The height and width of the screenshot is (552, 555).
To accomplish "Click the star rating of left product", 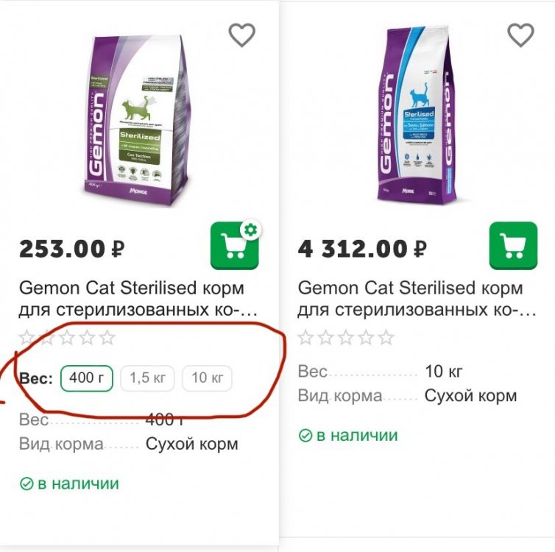I will pyautogui.click(x=67, y=338).
